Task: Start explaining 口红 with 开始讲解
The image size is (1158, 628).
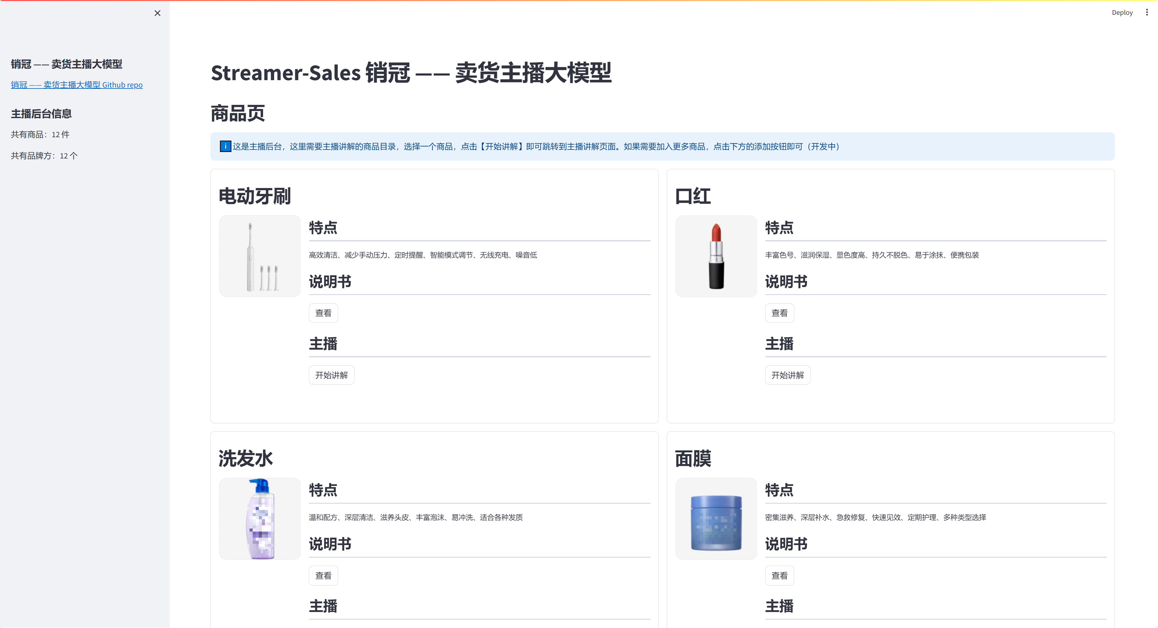Action: [787, 375]
